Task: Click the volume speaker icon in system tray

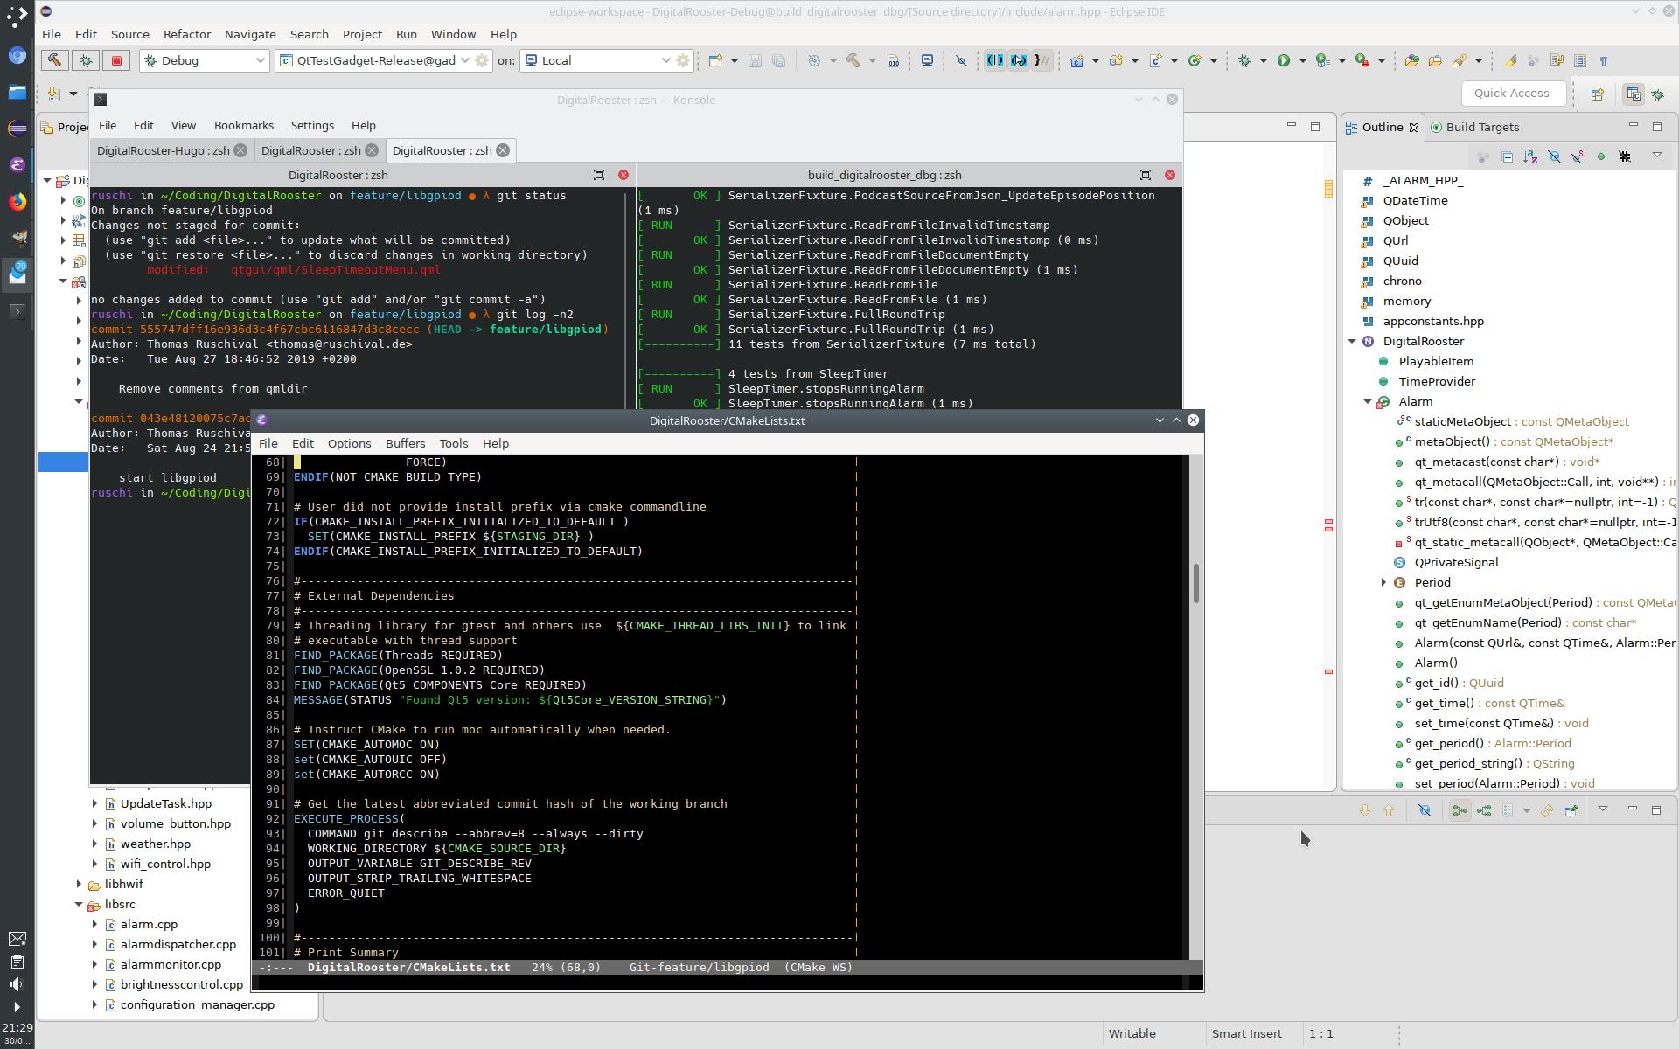Action: click(17, 985)
